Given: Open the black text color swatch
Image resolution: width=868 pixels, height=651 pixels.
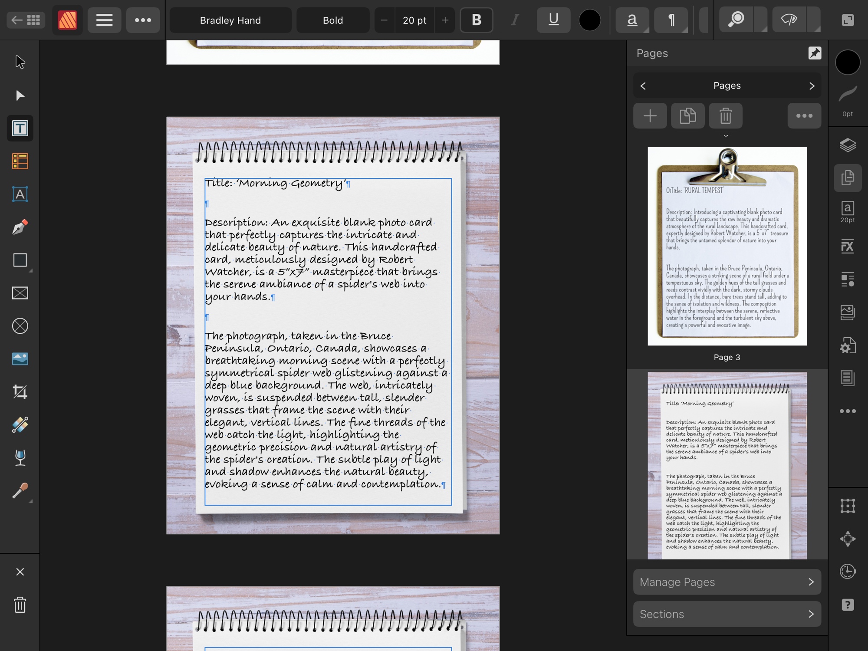Looking at the screenshot, I should 589,20.
